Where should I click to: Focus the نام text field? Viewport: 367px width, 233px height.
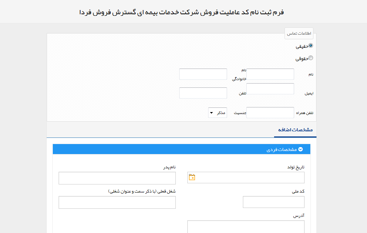coord(270,74)
